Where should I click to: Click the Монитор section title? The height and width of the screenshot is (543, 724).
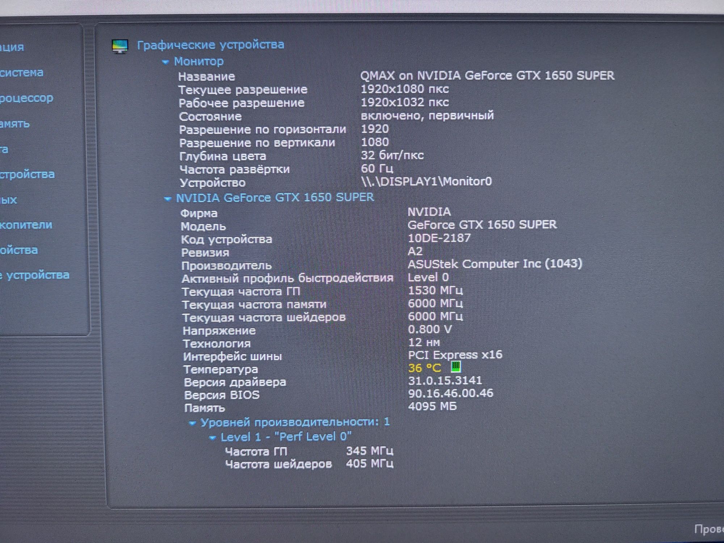click(199, 62)
